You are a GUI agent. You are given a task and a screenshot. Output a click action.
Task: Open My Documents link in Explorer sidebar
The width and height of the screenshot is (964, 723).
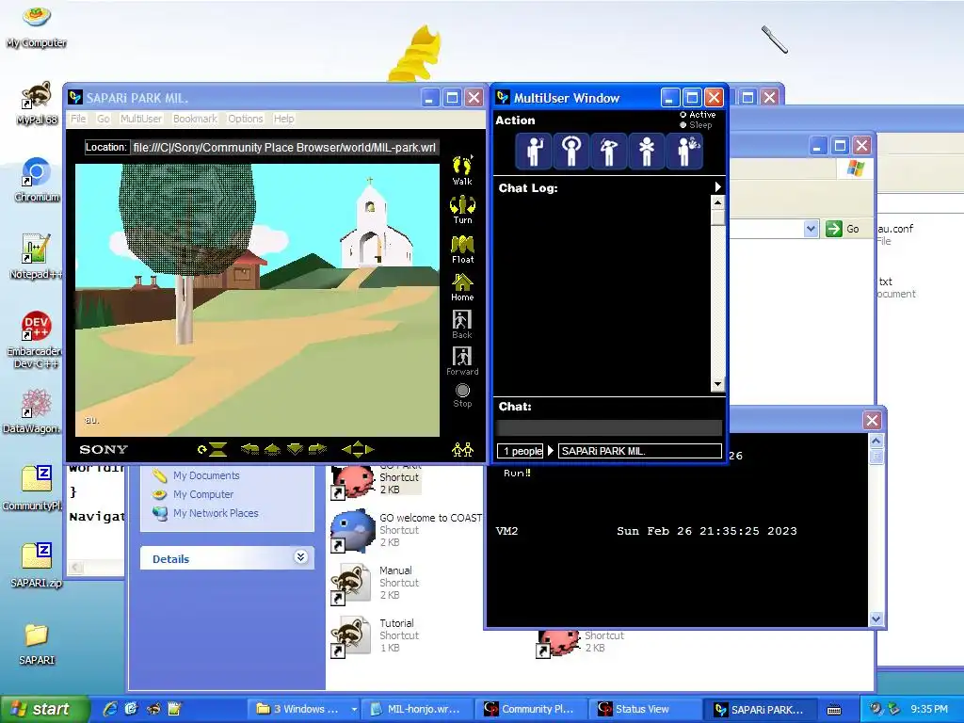click(x=206, y=475)
